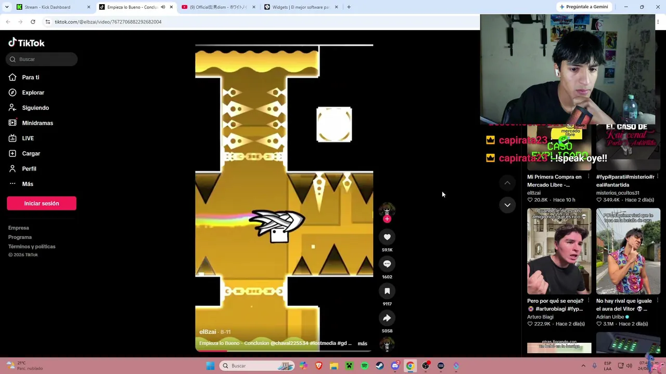Open the Empresa footer link

tap(19, 228)
